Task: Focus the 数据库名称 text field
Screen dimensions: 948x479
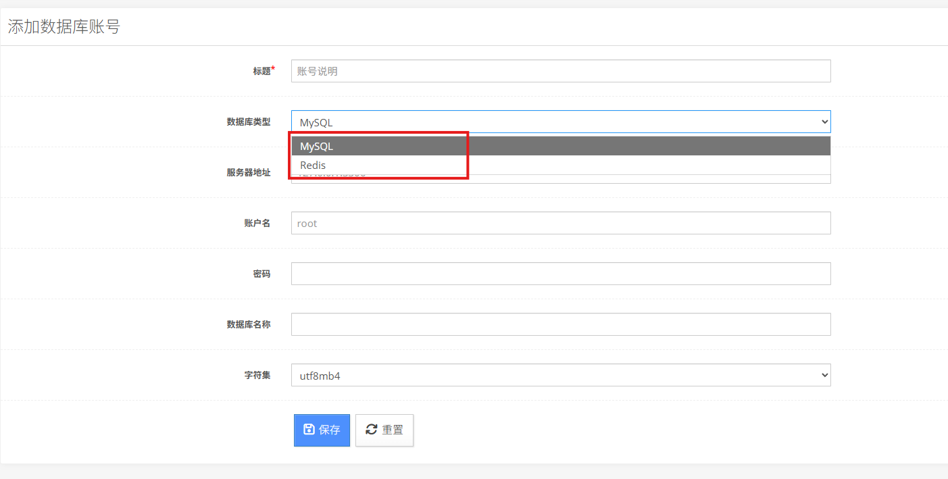Action: pos(560,324)
